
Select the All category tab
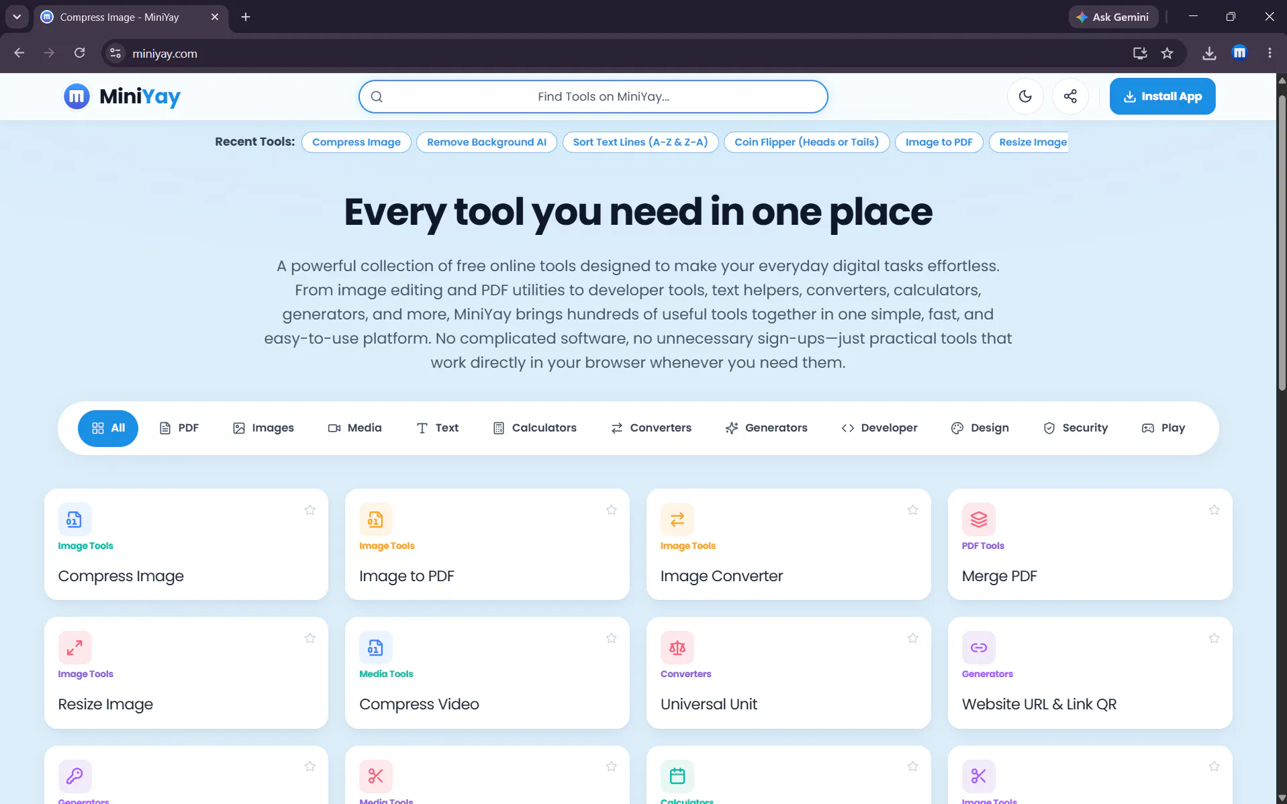click(108, 428)
